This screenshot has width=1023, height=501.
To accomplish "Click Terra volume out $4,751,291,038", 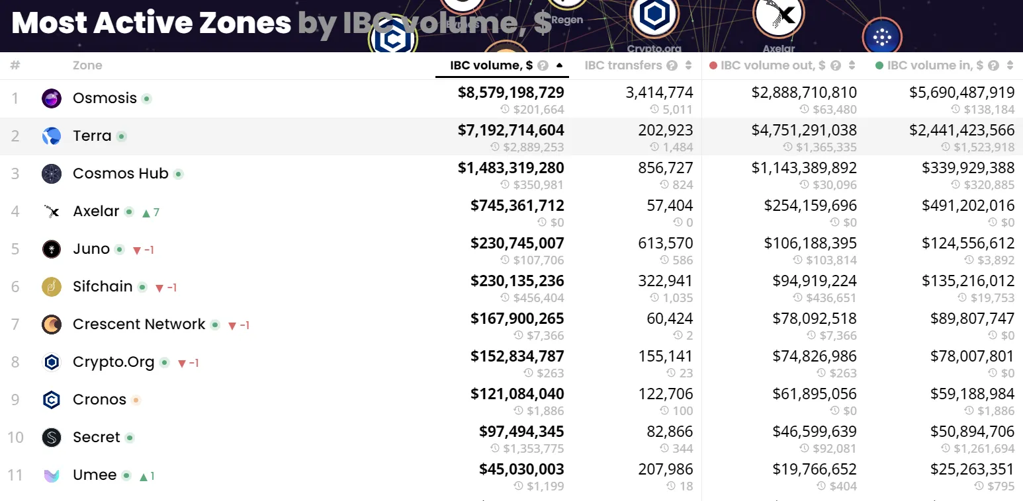I will pyautogui.click(x=804, y=130).
